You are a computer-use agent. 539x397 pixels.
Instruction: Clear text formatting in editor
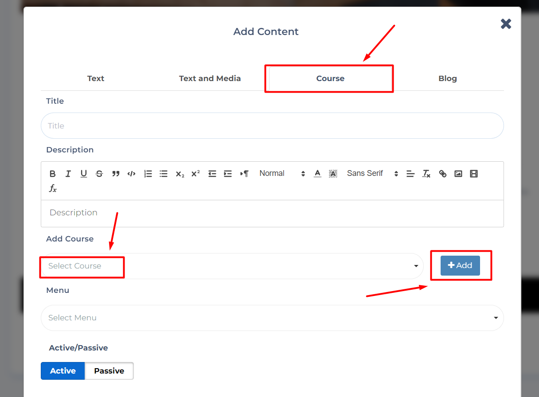426,174
